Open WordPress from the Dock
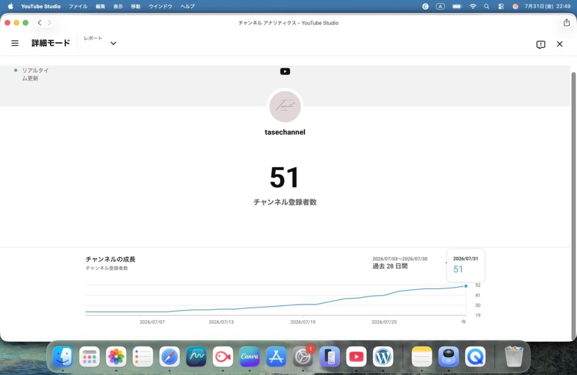 pos(383,356)
